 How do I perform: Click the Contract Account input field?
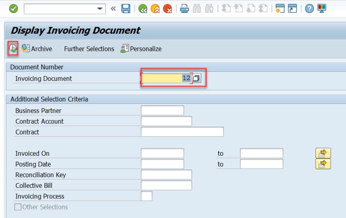tap(166, 121)
